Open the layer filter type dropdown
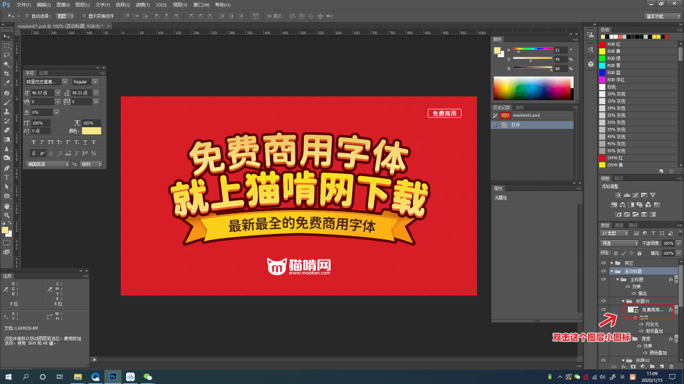Image resolution: width=684 pixels, height=384 pixels. 615,233
